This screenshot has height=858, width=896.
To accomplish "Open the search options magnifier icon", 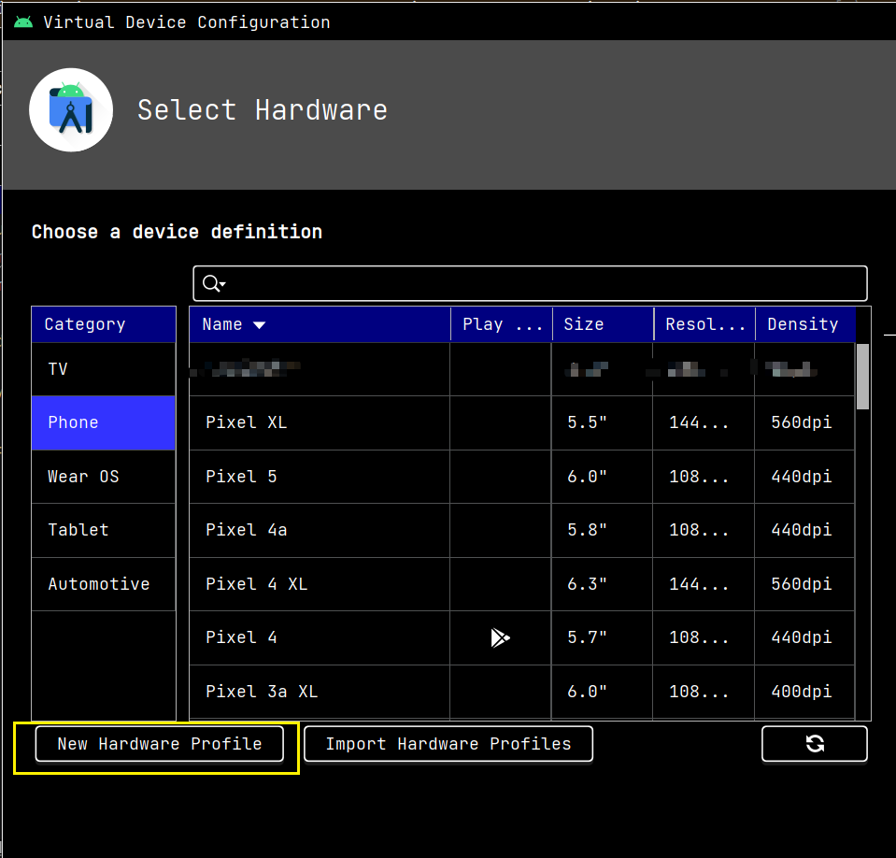I will pyautogui.click(x=214, y=283).
